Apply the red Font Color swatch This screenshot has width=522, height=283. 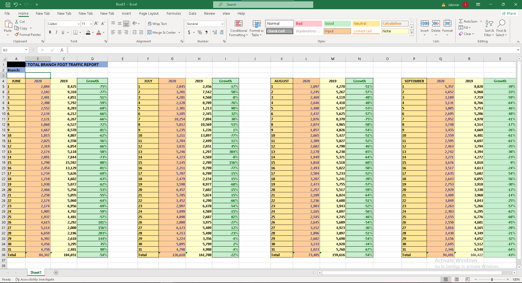tap(99, 32)
